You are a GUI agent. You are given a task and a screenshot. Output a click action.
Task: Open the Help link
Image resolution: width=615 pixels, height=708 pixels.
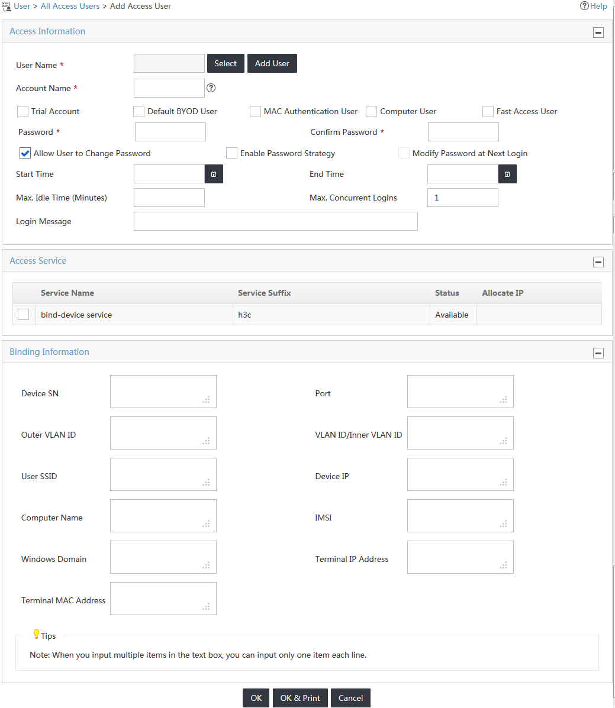coord(593,6)
